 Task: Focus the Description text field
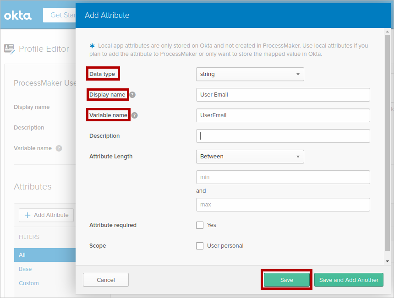283,136
